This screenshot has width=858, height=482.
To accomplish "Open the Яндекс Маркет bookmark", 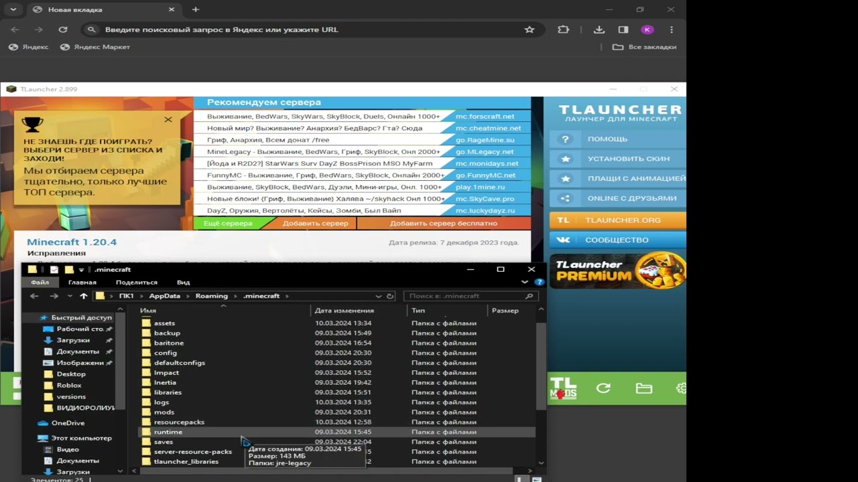I will (95, 47).
